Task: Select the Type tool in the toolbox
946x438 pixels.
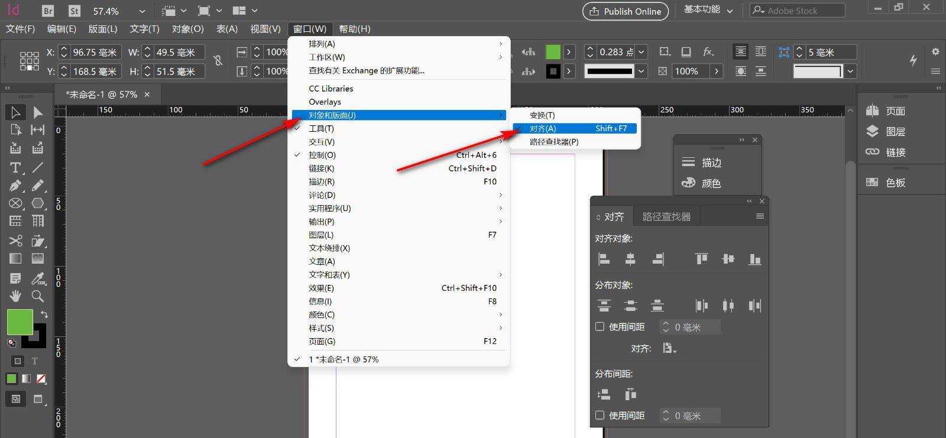Action: tap(15, 167)
